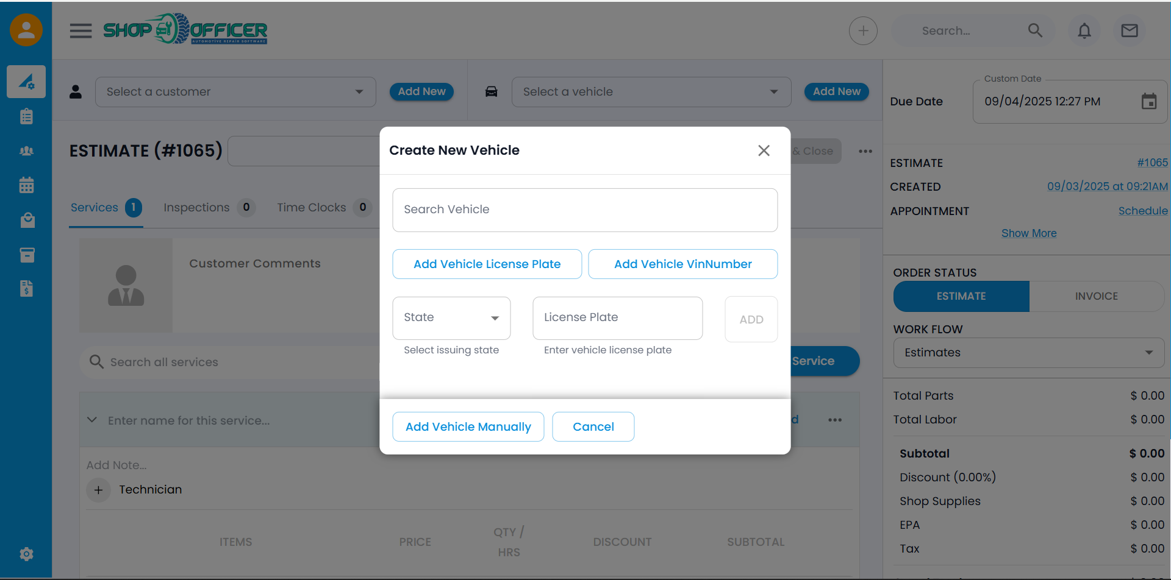Click Add Vehicle Manually button

[468, 427]
